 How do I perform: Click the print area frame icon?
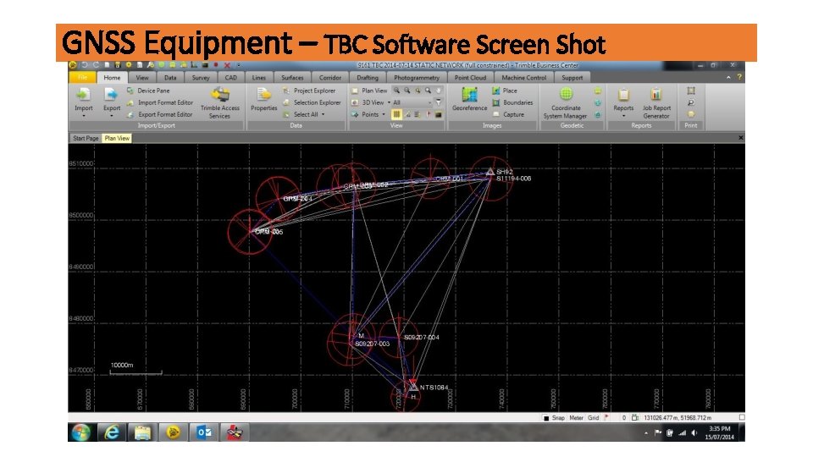(x=691, y=91)
